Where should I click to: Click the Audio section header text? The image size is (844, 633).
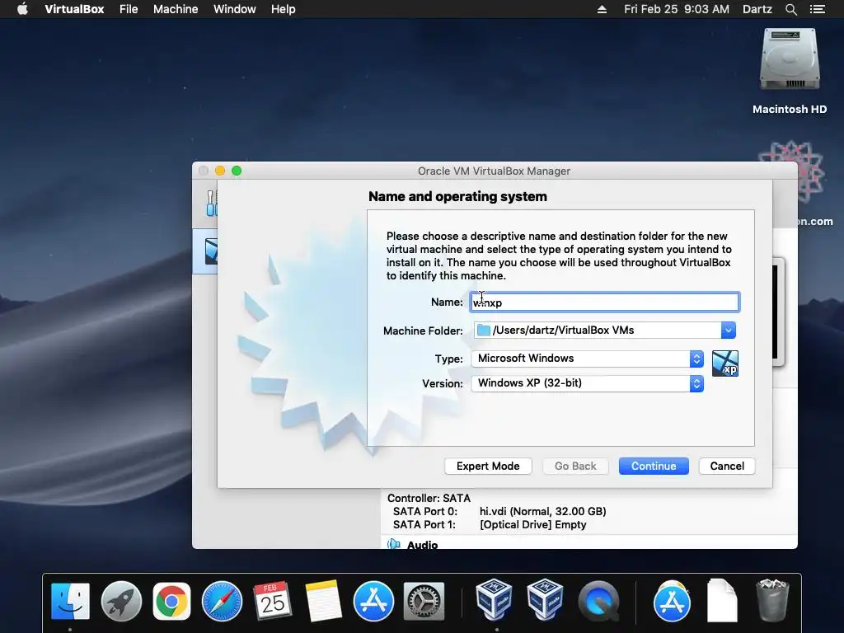(423, 544)
